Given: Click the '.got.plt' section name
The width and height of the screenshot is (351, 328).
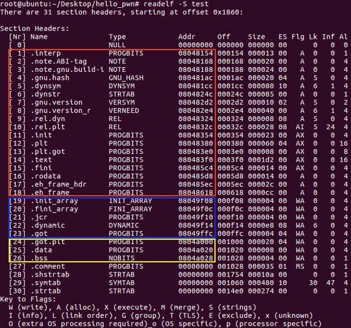Looking at the screenshot, I should pyautogui.click(x=48, y=242).
